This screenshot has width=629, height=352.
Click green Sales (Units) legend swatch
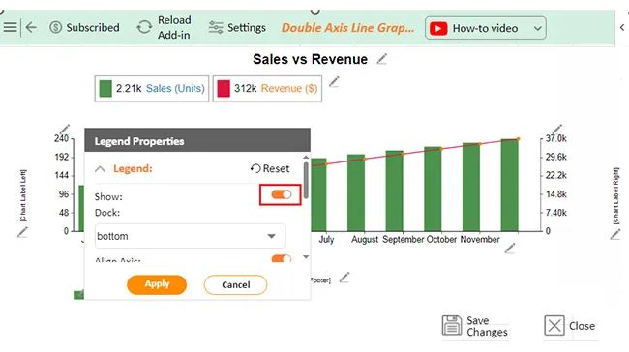tap(105, 89)
